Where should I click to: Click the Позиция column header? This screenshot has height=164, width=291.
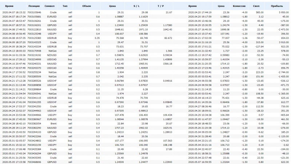pyautogui.click(x=34, y=6)
